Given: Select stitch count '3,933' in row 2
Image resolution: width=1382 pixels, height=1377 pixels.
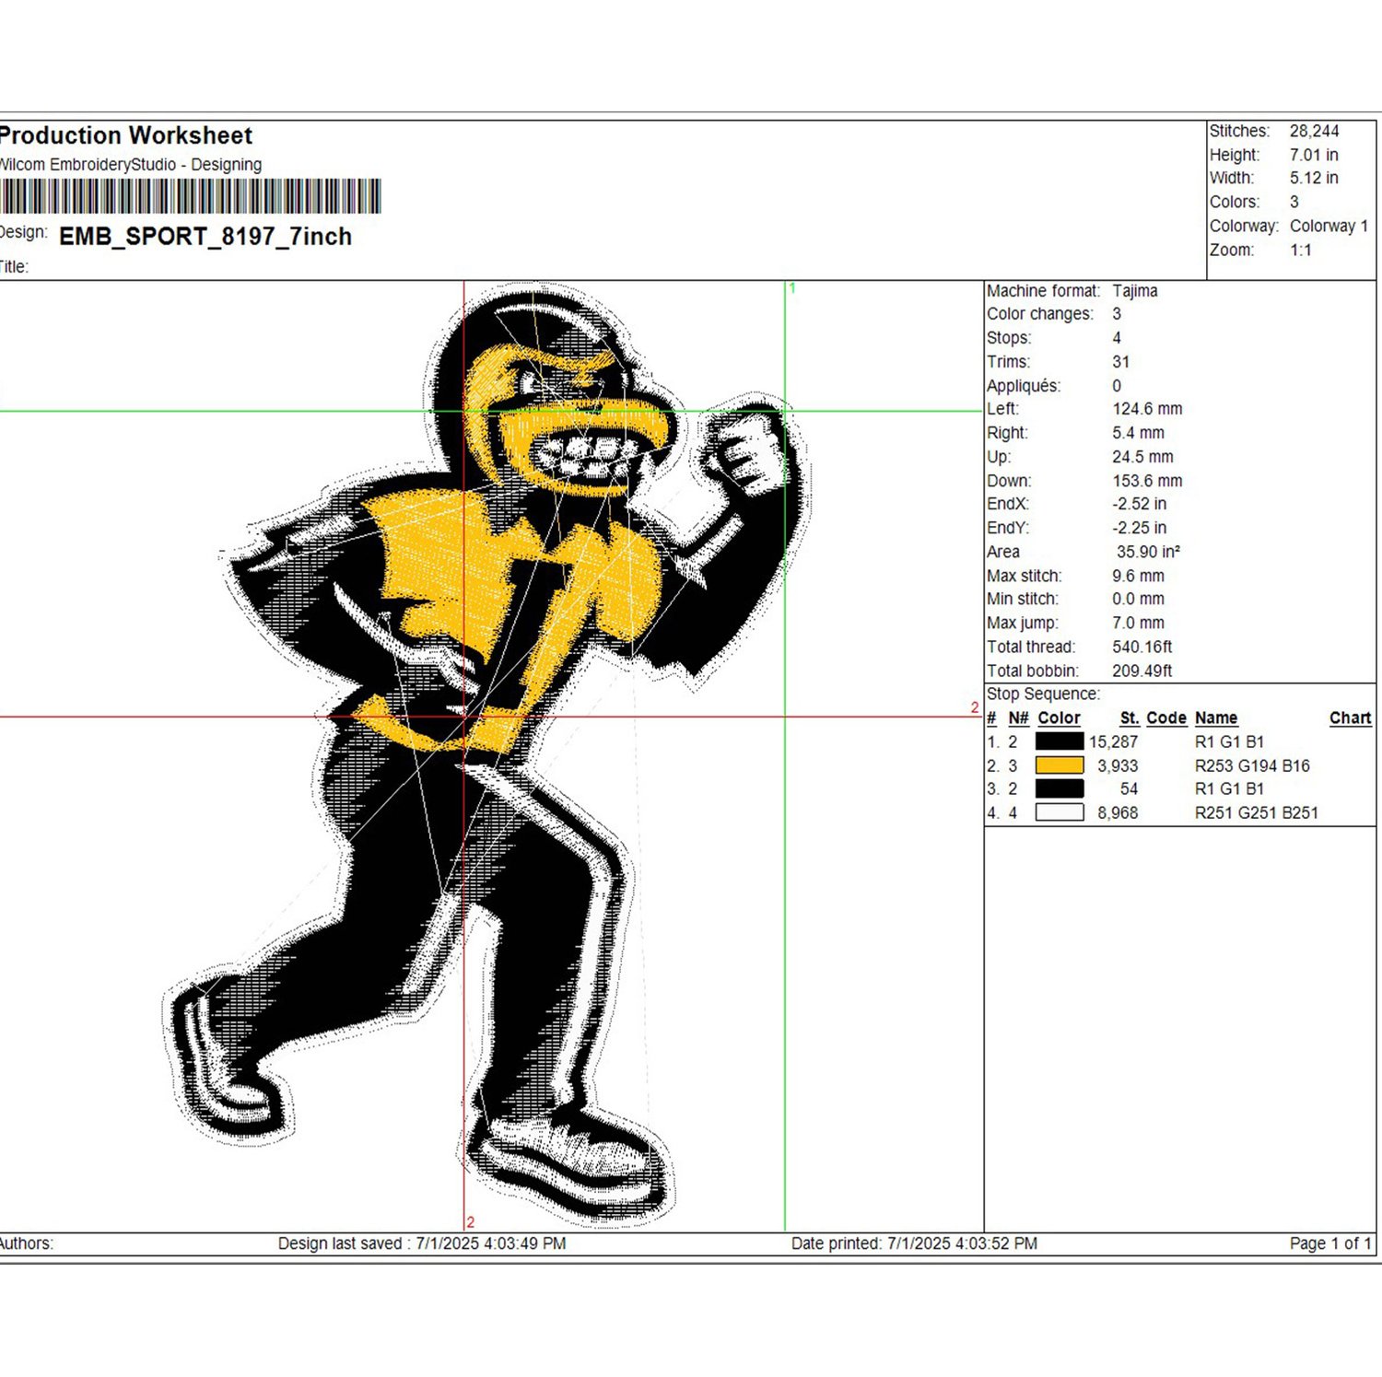Looking at the screenshot, I should [1118, 765].
